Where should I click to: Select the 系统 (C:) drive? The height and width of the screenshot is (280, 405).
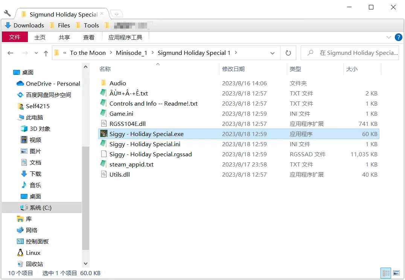41,207
